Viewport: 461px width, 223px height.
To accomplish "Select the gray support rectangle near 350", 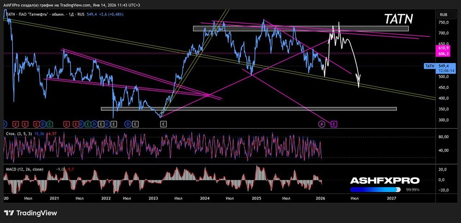I will (x=249, y=109).
